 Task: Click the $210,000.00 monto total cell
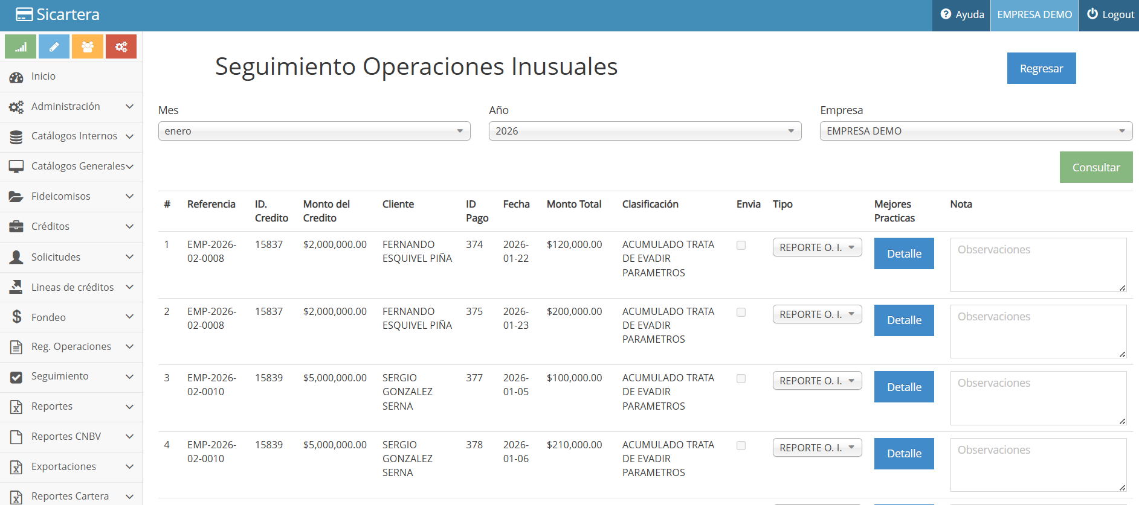(574, 445)
